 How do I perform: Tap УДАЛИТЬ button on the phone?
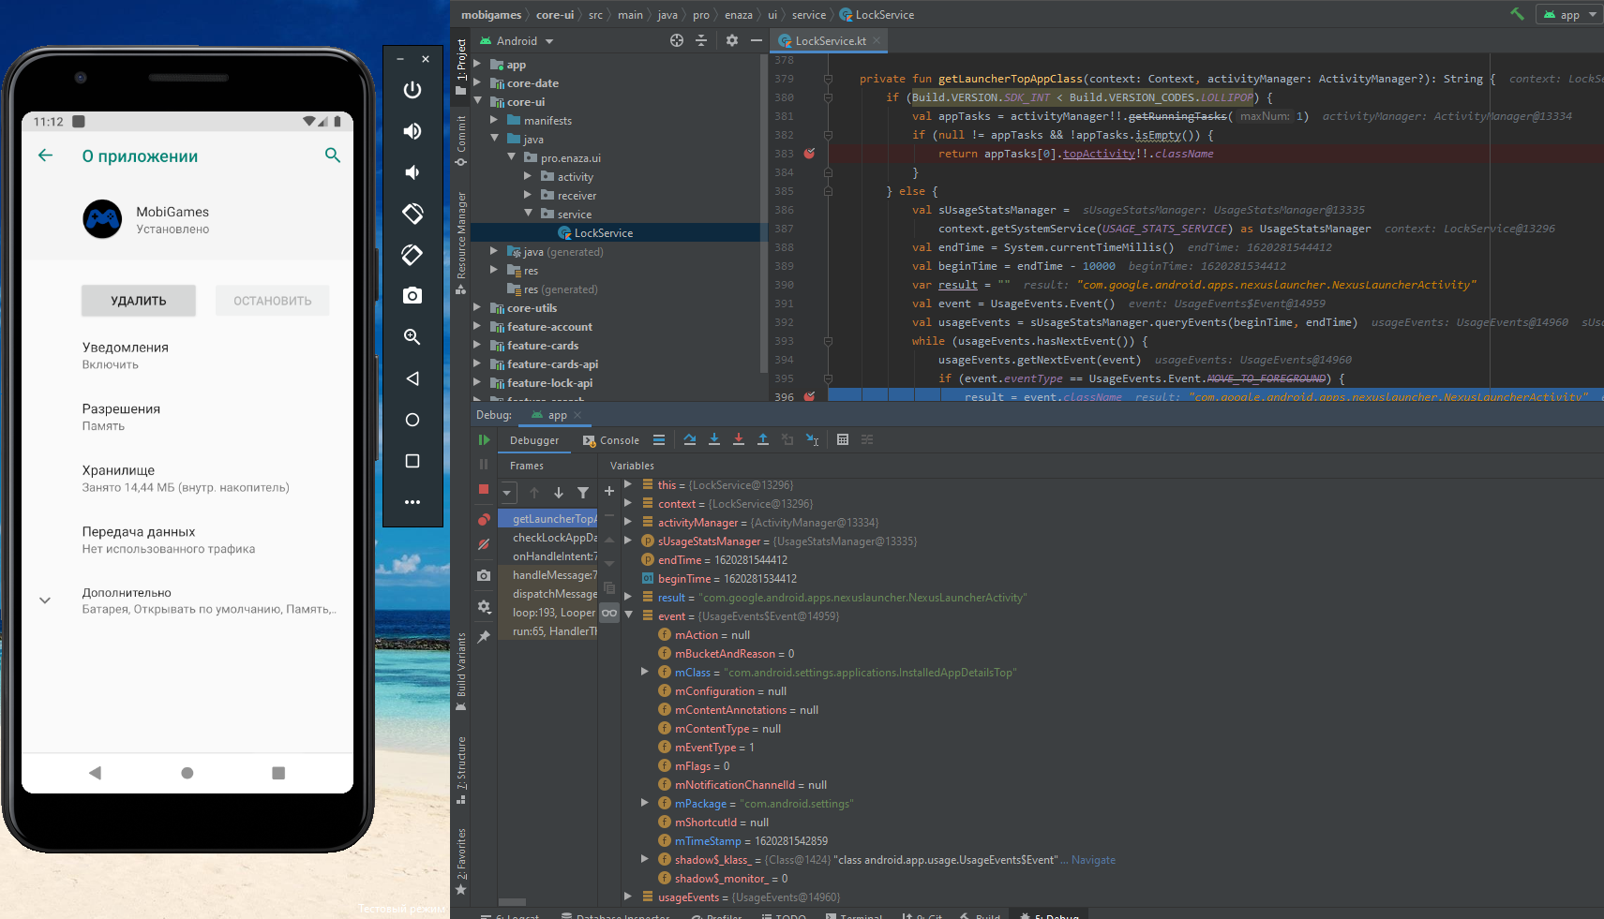pos(139,301)
